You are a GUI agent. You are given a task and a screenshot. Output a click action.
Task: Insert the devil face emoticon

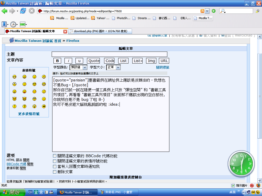pyautogui.click(x=15, y=99)
